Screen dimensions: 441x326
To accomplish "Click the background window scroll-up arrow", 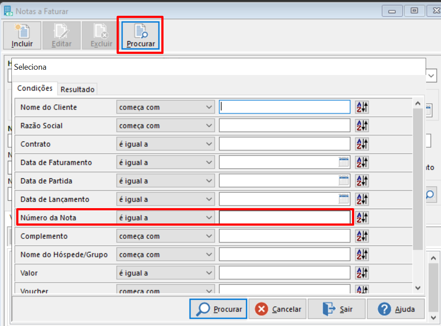I will [434, 258].
